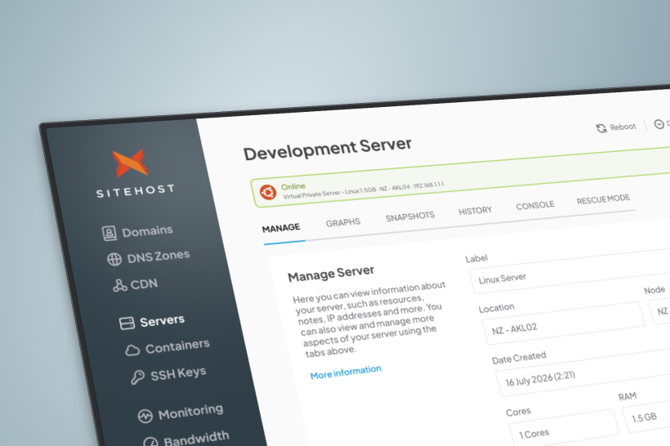
Task: Switch to the GRAPHS tab
Action: coord(342,222)
